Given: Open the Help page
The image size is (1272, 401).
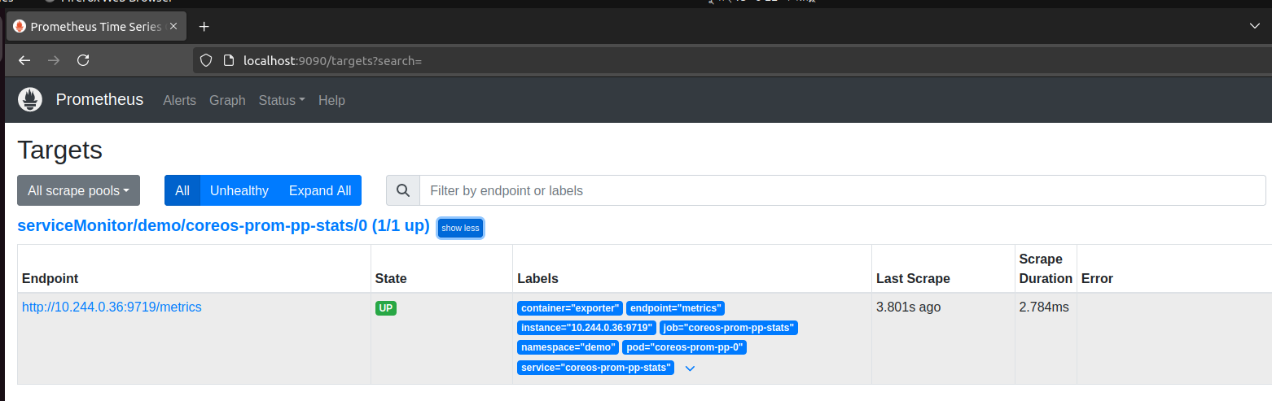Looking at the screenshot, I should point(331,100).
